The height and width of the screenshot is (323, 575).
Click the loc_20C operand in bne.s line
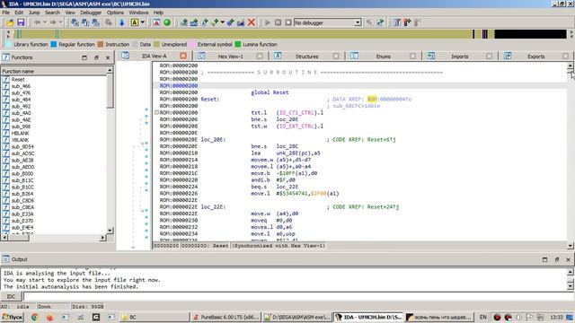287,146
